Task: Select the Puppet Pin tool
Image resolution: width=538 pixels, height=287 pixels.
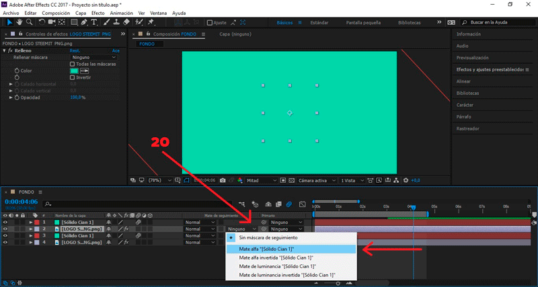Action: 151,22
